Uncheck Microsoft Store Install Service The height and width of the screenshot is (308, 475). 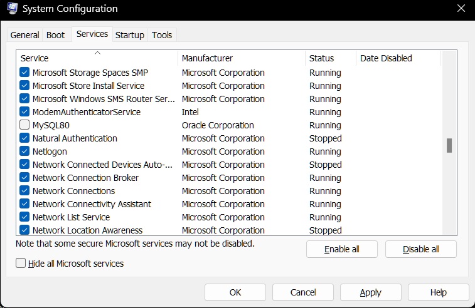tap(24, 86)
